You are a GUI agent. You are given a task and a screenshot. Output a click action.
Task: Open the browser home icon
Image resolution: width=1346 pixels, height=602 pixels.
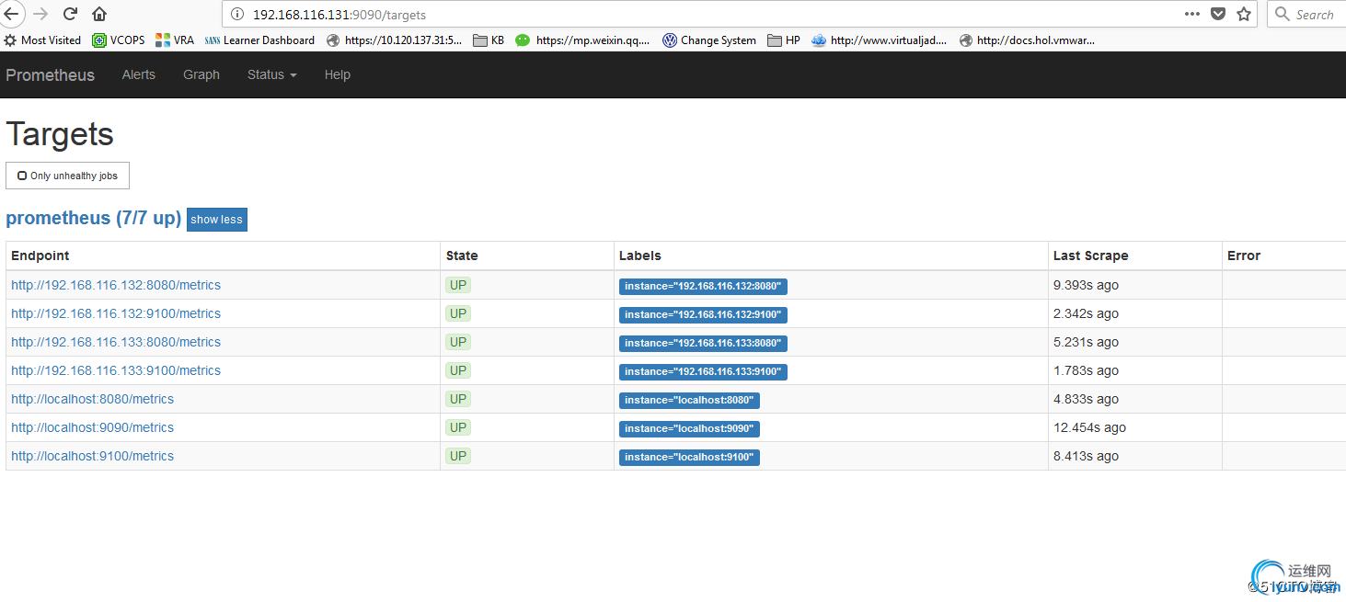[x=99, y=14]
